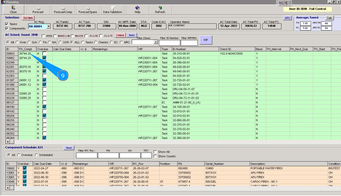Select the Over radio button in AC Sched

17,42
